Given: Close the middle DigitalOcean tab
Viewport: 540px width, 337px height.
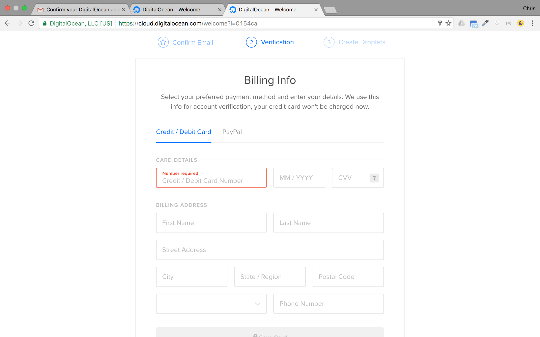Looking at the screenshot, I should [220, 10].
